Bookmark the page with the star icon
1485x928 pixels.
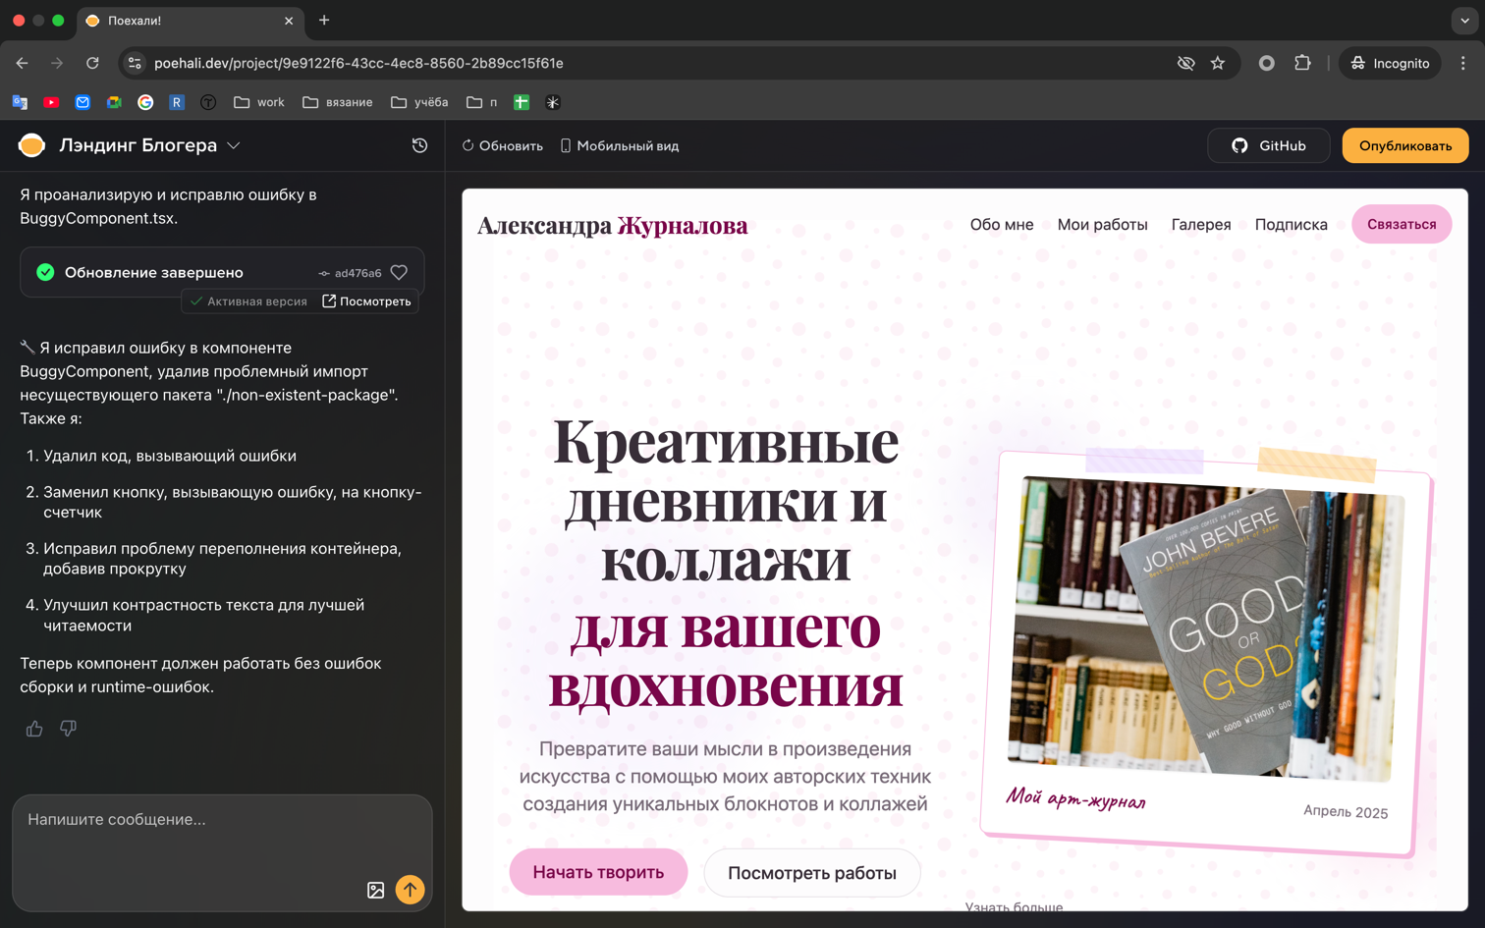click(1218, 62)
